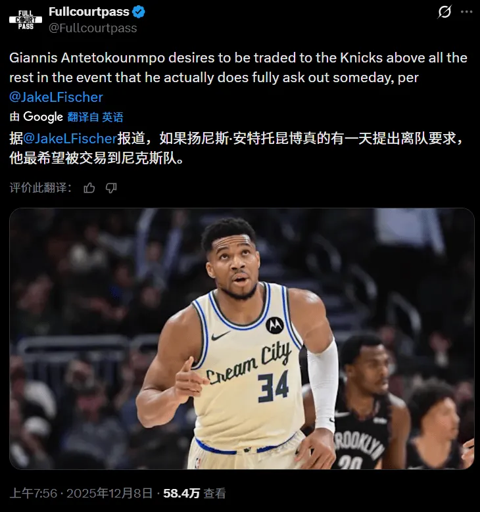This screenshot has height=512, width=480.
Task: Click the Chinese translated text ending 尼克斯队
Action: (x=235, y=149)
